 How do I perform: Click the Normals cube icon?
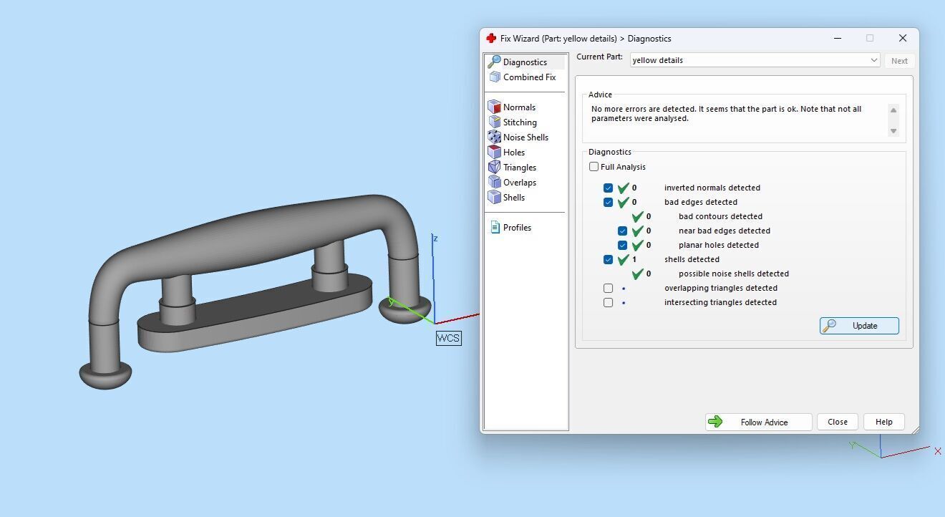(494, 107)
